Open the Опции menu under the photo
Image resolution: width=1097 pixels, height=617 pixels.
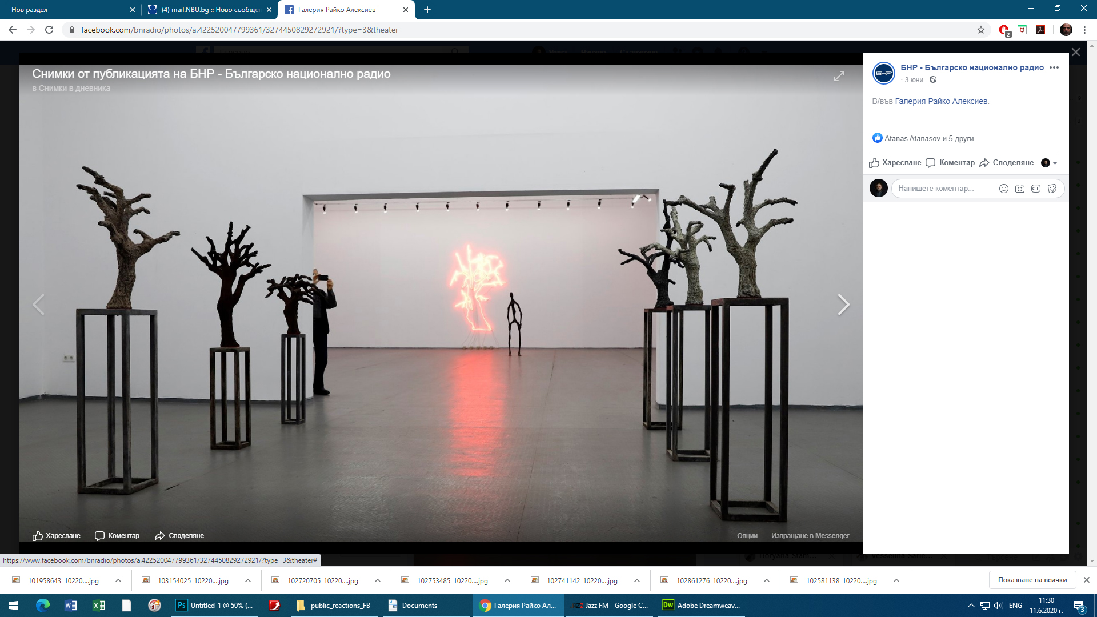point(747,536)
